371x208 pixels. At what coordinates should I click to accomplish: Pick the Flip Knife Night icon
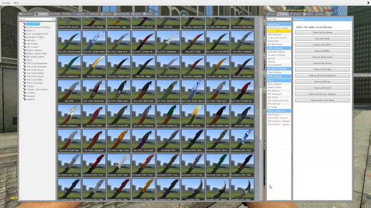coord(143,67)
